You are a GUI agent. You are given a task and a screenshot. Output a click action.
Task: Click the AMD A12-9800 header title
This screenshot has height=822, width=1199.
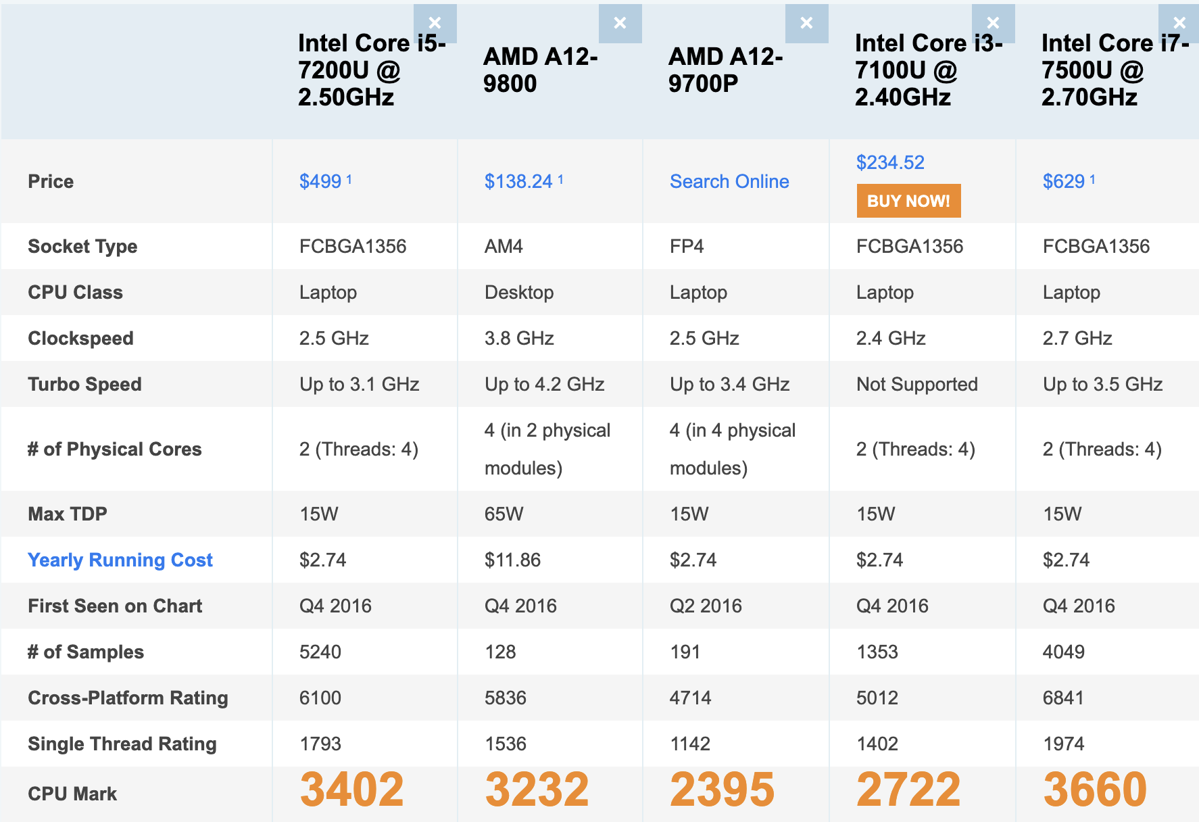click(540, 70)
